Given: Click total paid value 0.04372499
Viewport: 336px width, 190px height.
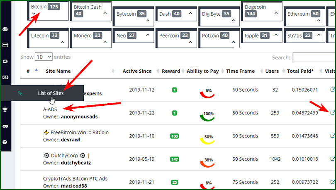Looking at the screenshot, I should click(305, 113).
